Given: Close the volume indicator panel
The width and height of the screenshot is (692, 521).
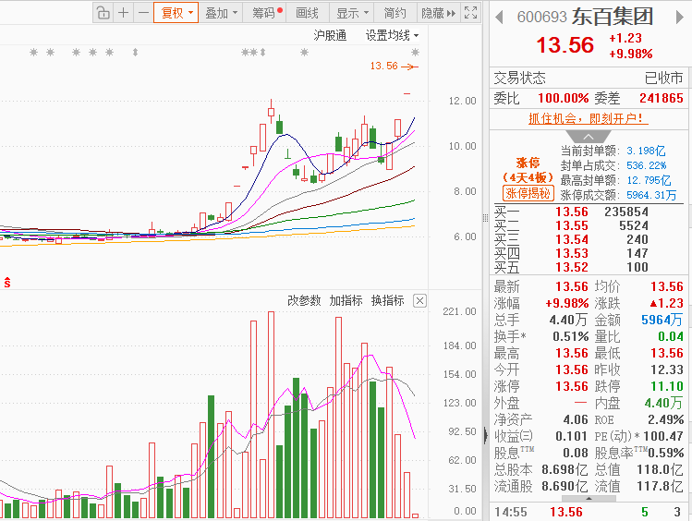Looking at the screenshot, I should [x=419, y=301].
